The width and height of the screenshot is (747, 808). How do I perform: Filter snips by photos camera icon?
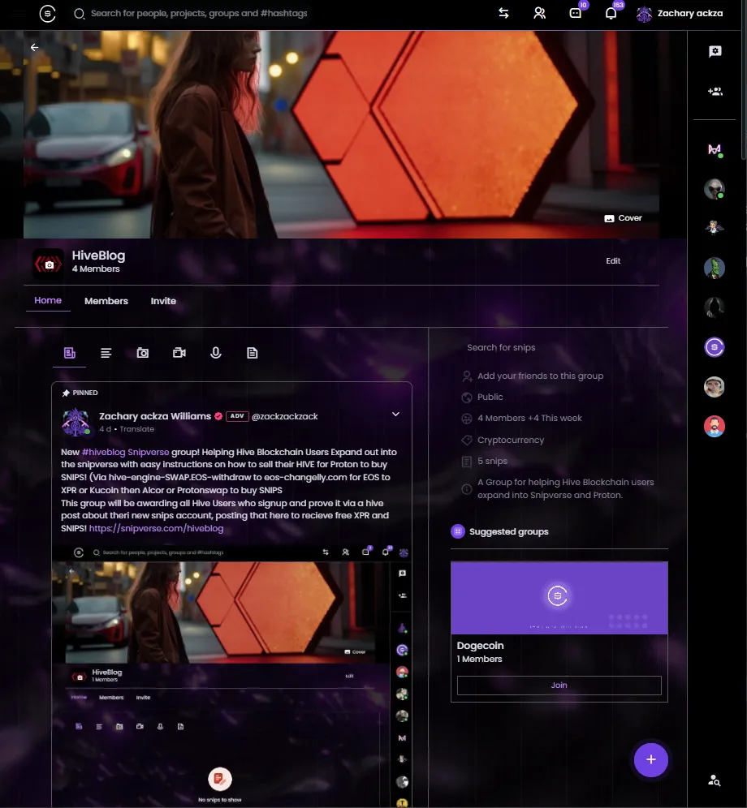click(142, 353)
